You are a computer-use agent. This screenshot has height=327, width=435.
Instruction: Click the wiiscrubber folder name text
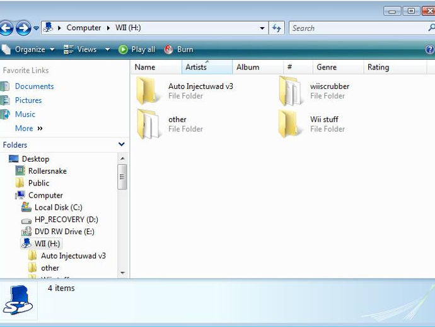coord(330,86)
